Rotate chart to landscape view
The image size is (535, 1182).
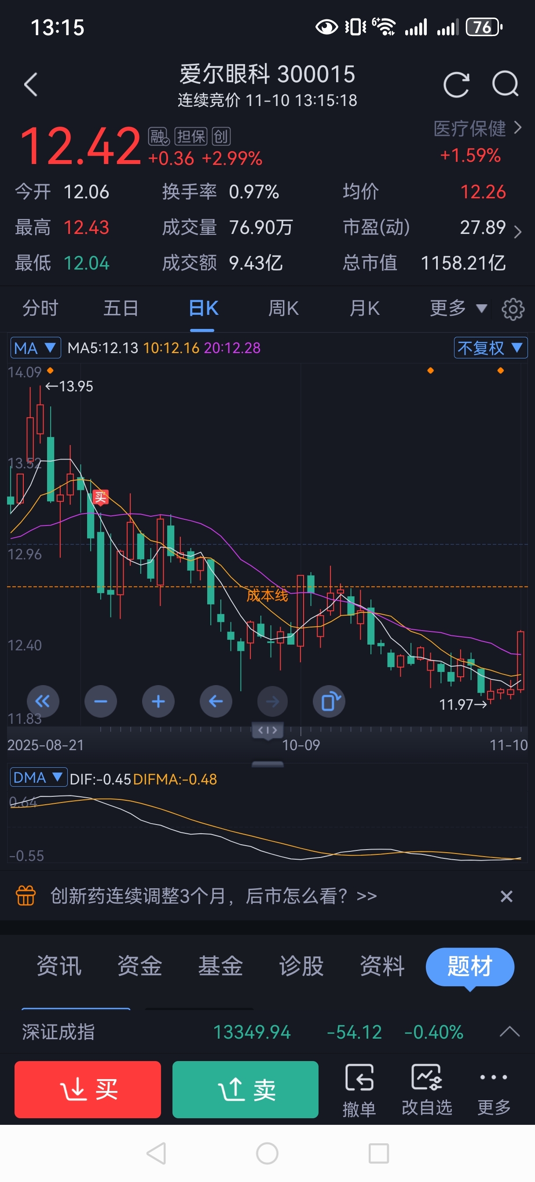coord(329,701)
